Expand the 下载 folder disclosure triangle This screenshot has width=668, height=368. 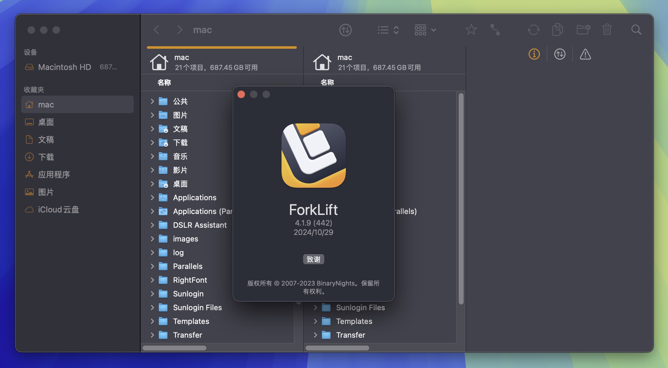[x=152, y=142]
